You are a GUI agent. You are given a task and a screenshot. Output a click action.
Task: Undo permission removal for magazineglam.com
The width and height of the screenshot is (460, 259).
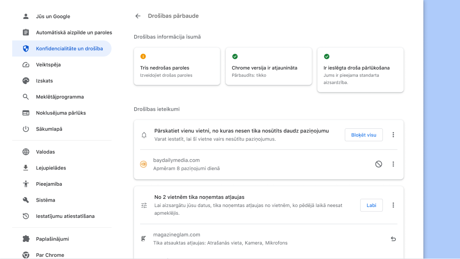[x=394, y=239]
